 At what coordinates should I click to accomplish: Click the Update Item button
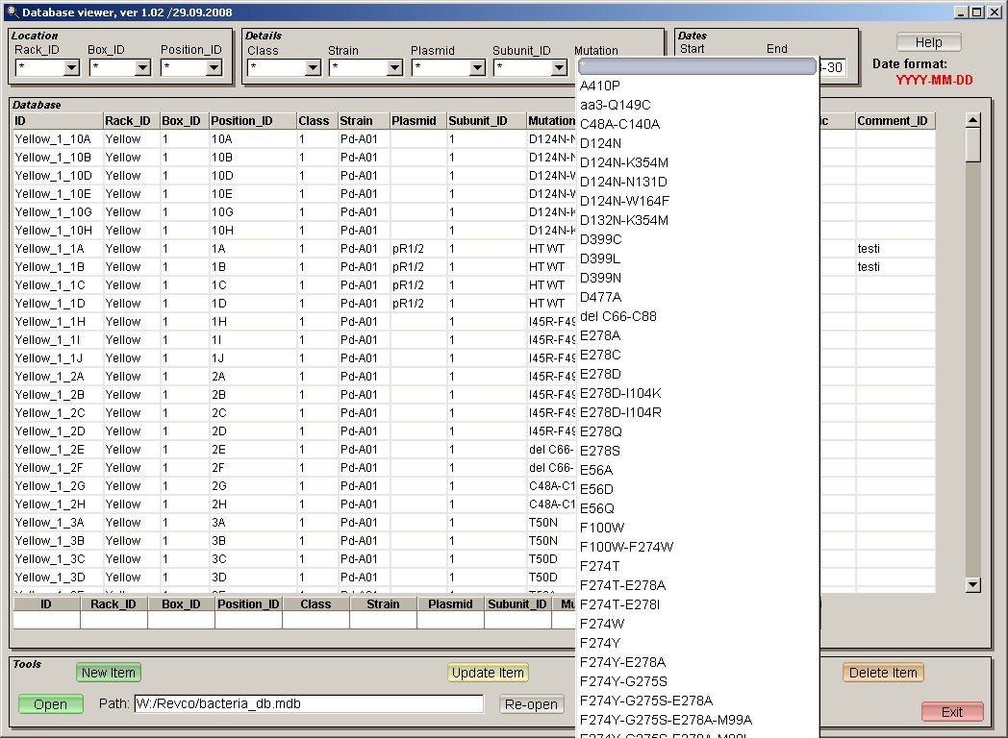pyautogui.click(x=488, y=673)
